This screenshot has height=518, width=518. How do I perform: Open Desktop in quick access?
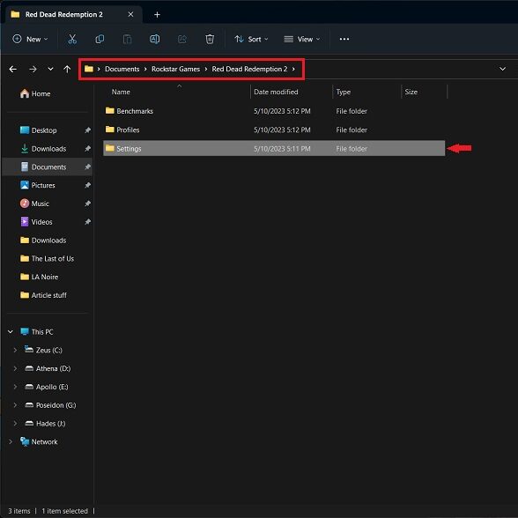(39, 130)
